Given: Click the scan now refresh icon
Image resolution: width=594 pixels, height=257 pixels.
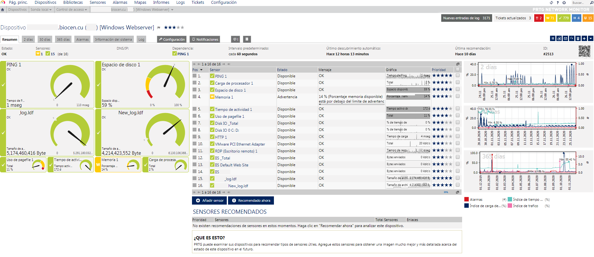Looking at the screenshot, I should pyautogui.click(x=572, y=39).
